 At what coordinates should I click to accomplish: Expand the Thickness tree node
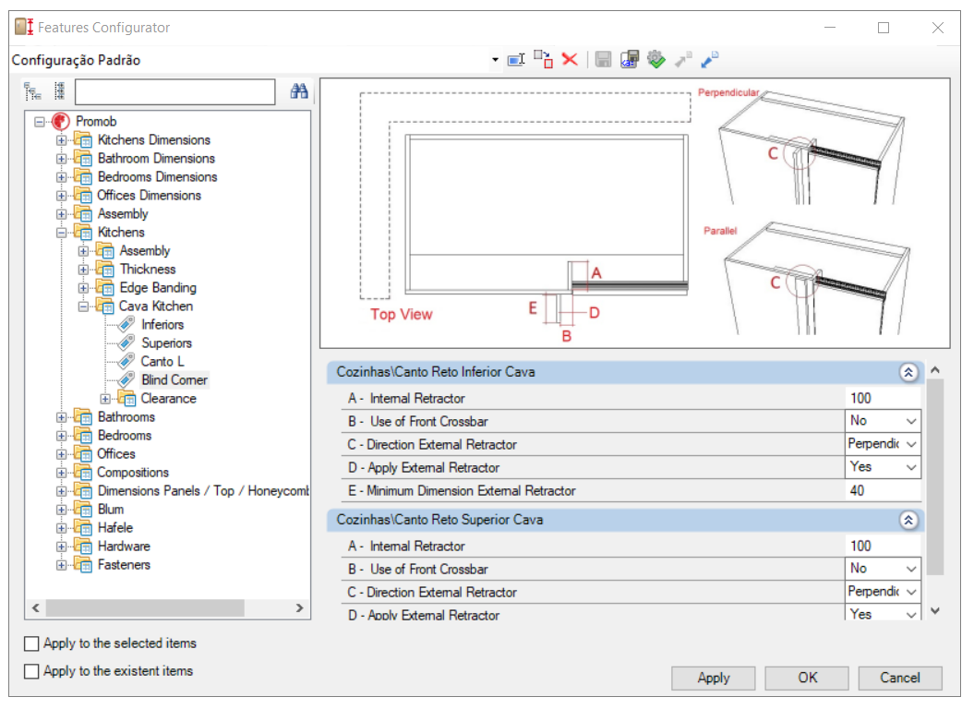pyautogui.click(x=83, y=270)
